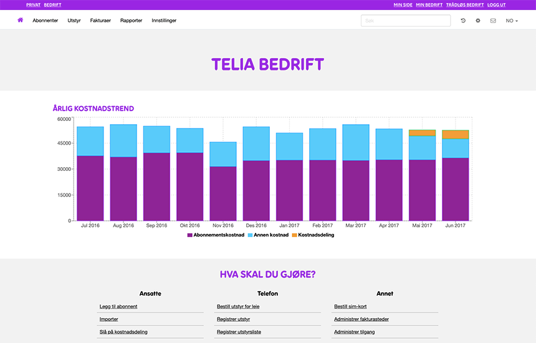Select the Telefon column heading

click(x=267, y=293)
